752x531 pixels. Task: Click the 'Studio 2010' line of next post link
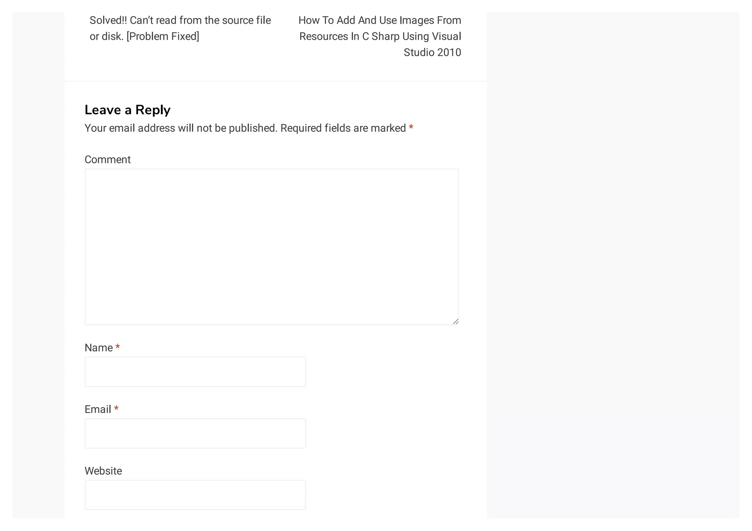pyautogui.click(x=432, y=52)
